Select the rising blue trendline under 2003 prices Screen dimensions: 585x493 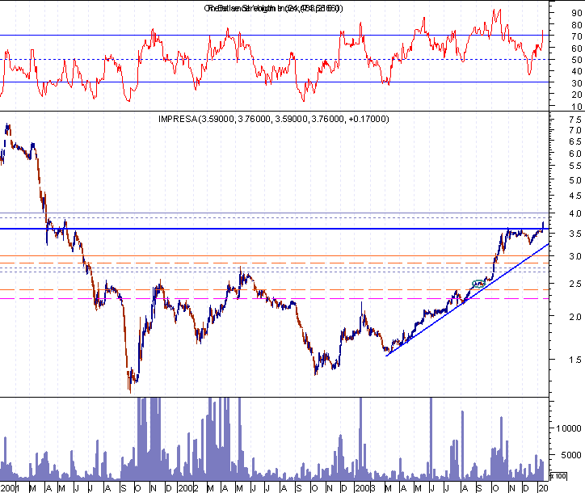point(468,300)
